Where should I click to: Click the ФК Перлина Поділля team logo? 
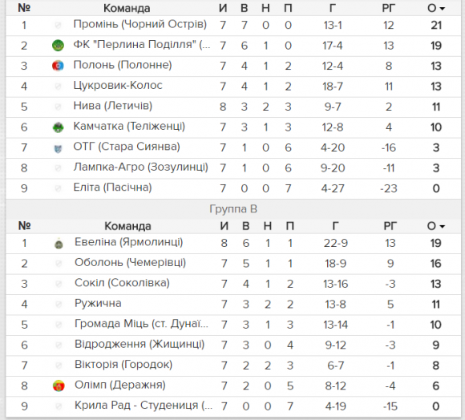pos(58,46)
